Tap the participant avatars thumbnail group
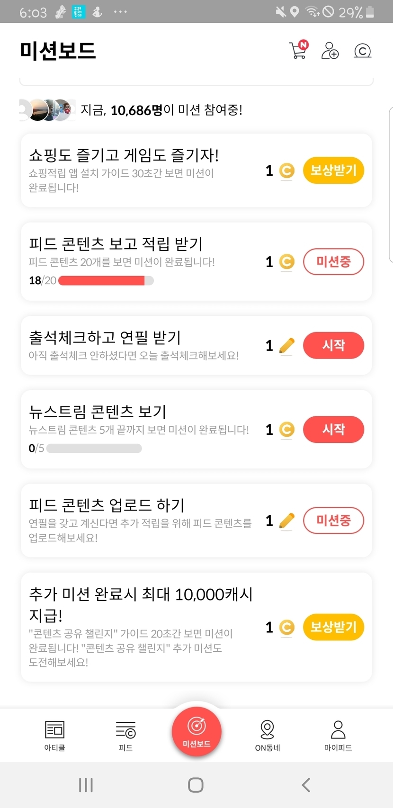 (x=47, y=110)
